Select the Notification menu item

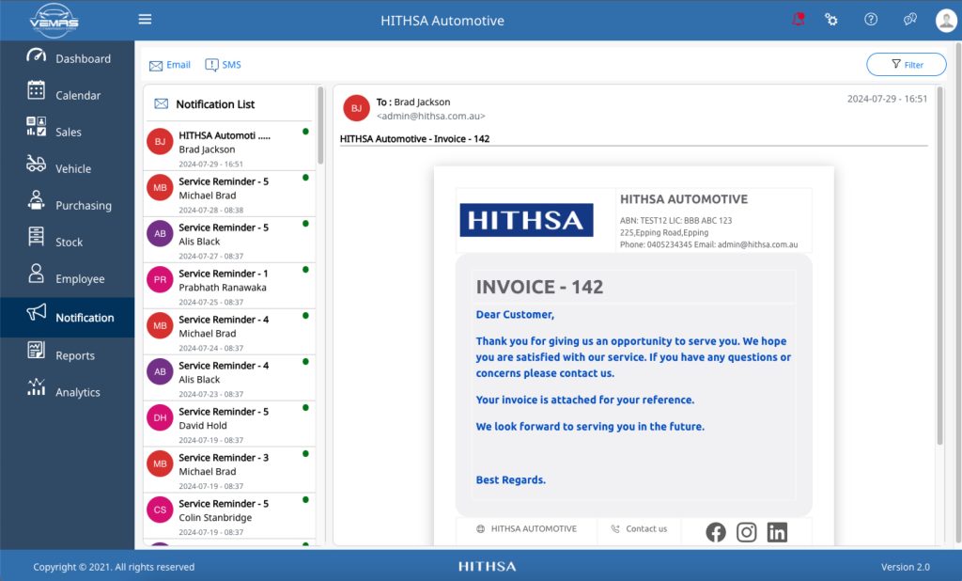[68, 318]
